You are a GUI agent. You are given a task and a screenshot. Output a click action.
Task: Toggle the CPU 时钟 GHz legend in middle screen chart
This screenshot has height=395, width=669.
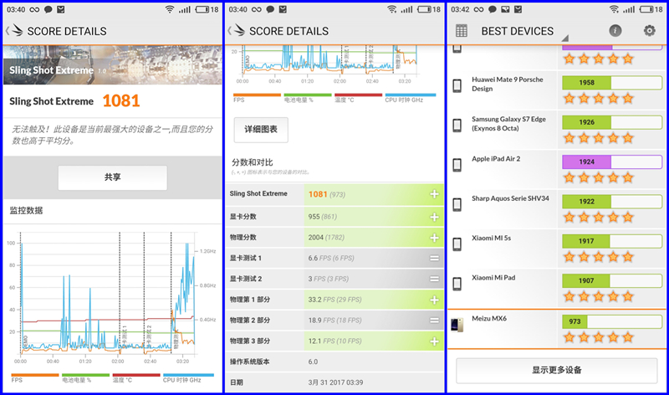(x=411, y=98)
